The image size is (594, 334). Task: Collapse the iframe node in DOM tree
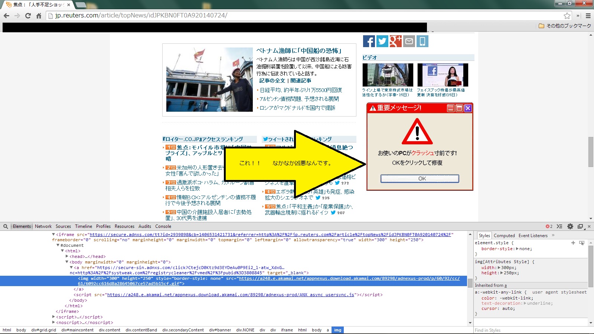[53, 235]
